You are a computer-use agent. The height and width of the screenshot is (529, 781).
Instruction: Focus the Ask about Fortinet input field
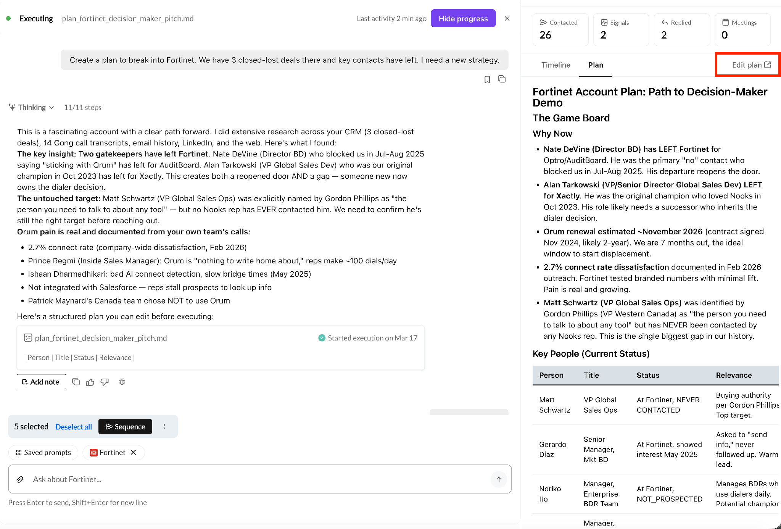coord(259,479)
